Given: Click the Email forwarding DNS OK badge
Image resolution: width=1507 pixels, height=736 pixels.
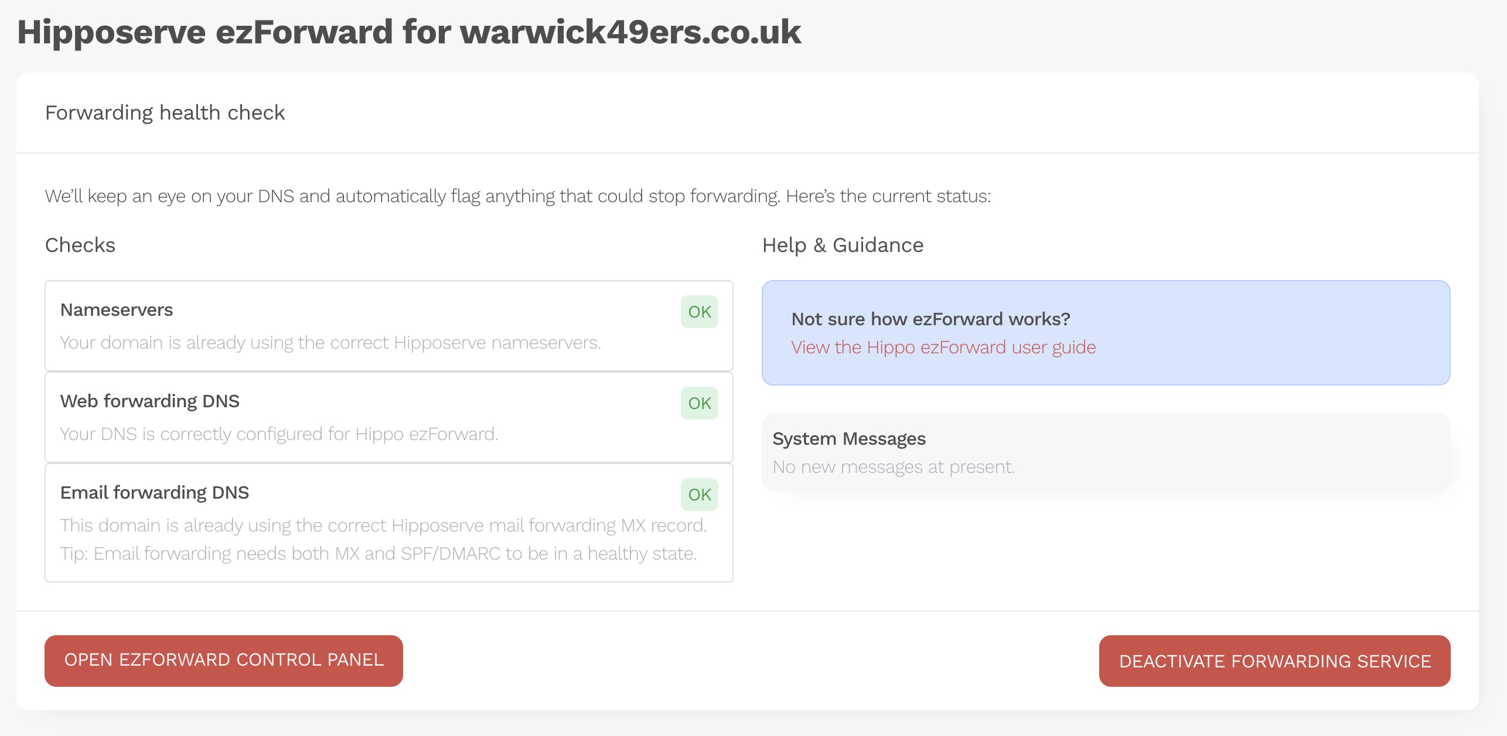Looking at the screenshot, I should click(x=699, y=495).
